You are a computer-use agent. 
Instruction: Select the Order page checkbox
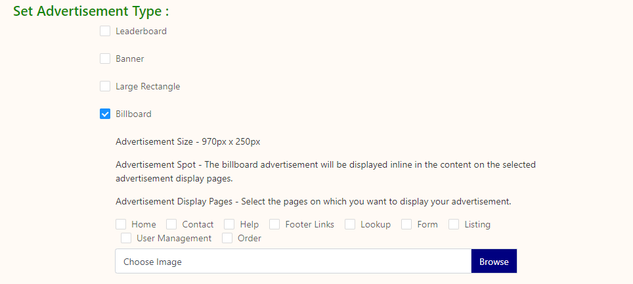click(227, 238)
